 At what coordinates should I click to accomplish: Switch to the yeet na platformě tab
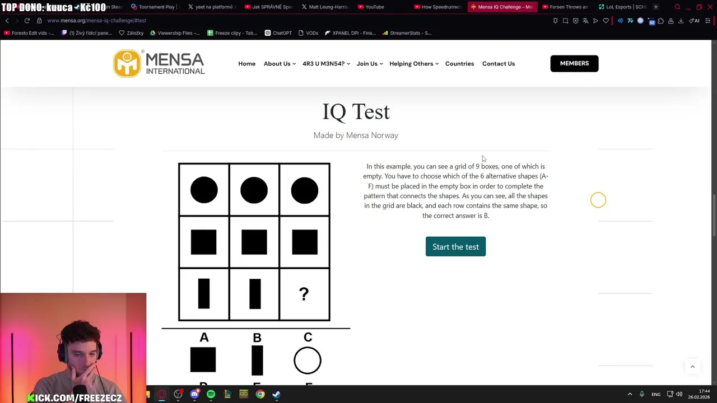coord(212,7)
